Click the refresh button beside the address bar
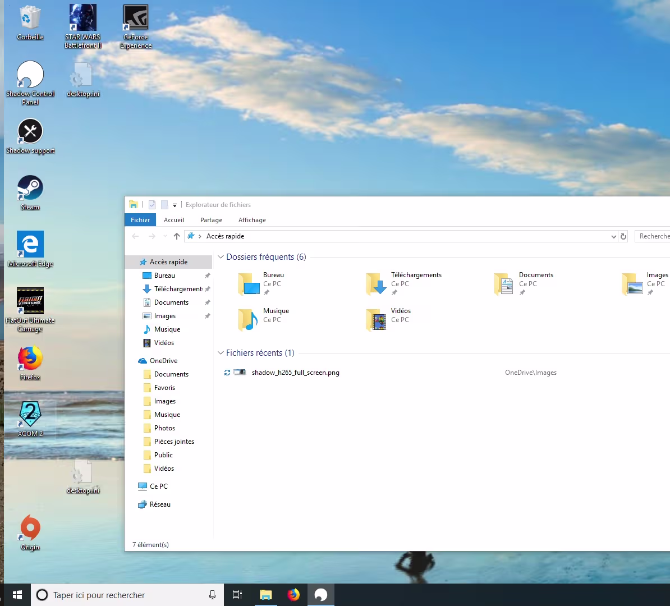 (x=623, y=237)
